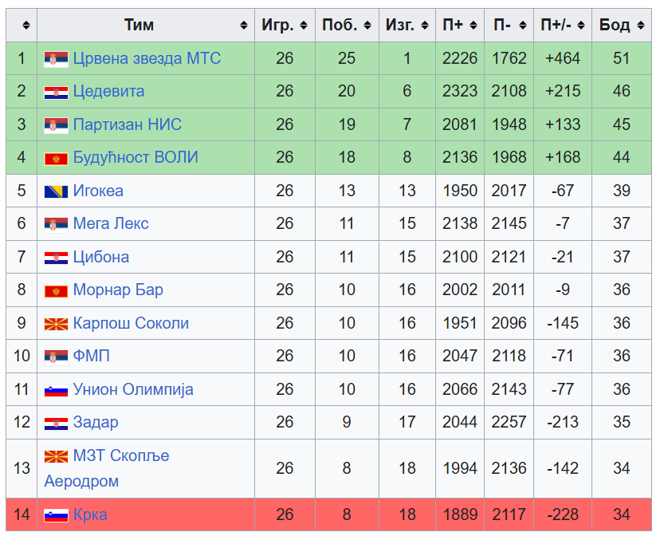
Task: Open the МЗТ Скопље Аеродром link
Action: (x=107, y=468)
